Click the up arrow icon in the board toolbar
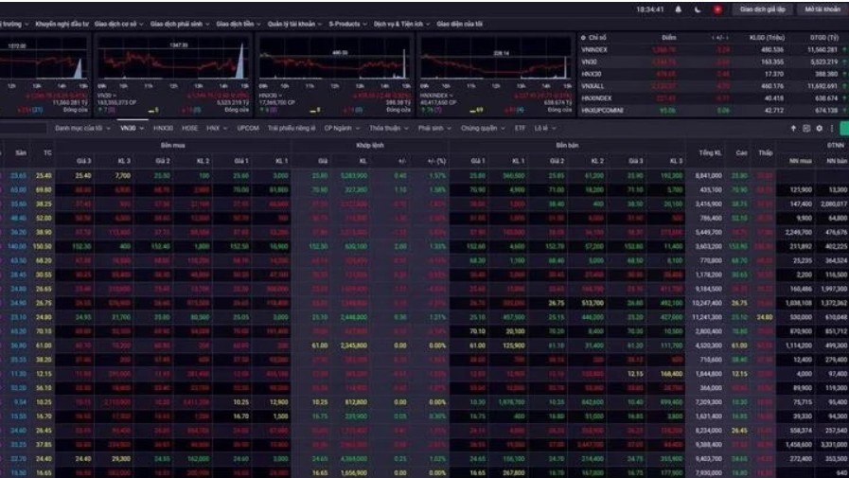The image size is (849, 478). coord(793,129)
